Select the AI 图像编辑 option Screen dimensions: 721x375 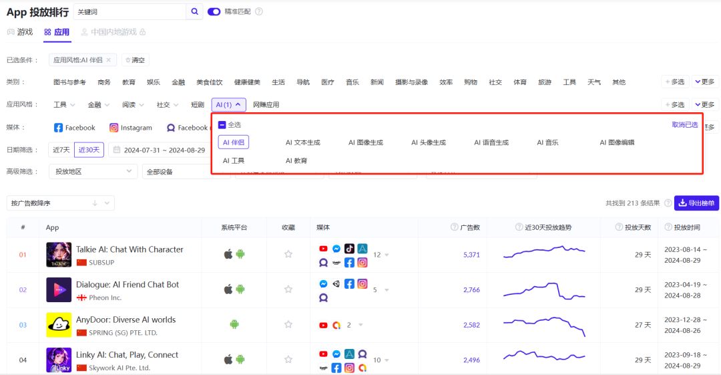coord(617,142)
